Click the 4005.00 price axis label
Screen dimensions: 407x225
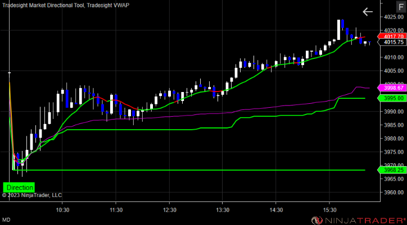click(395, 71)
